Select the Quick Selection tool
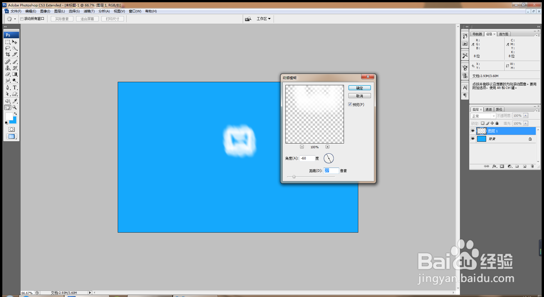The width and height of the screenshot is (544, 297). [15, 48]
